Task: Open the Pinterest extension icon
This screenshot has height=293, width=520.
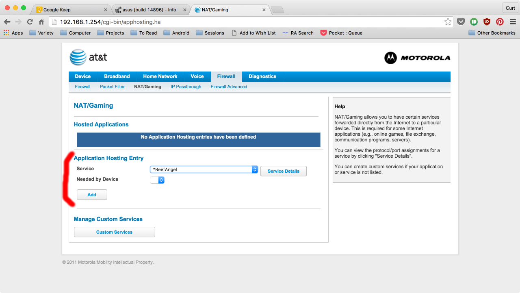Action: [x=500, y=22]
